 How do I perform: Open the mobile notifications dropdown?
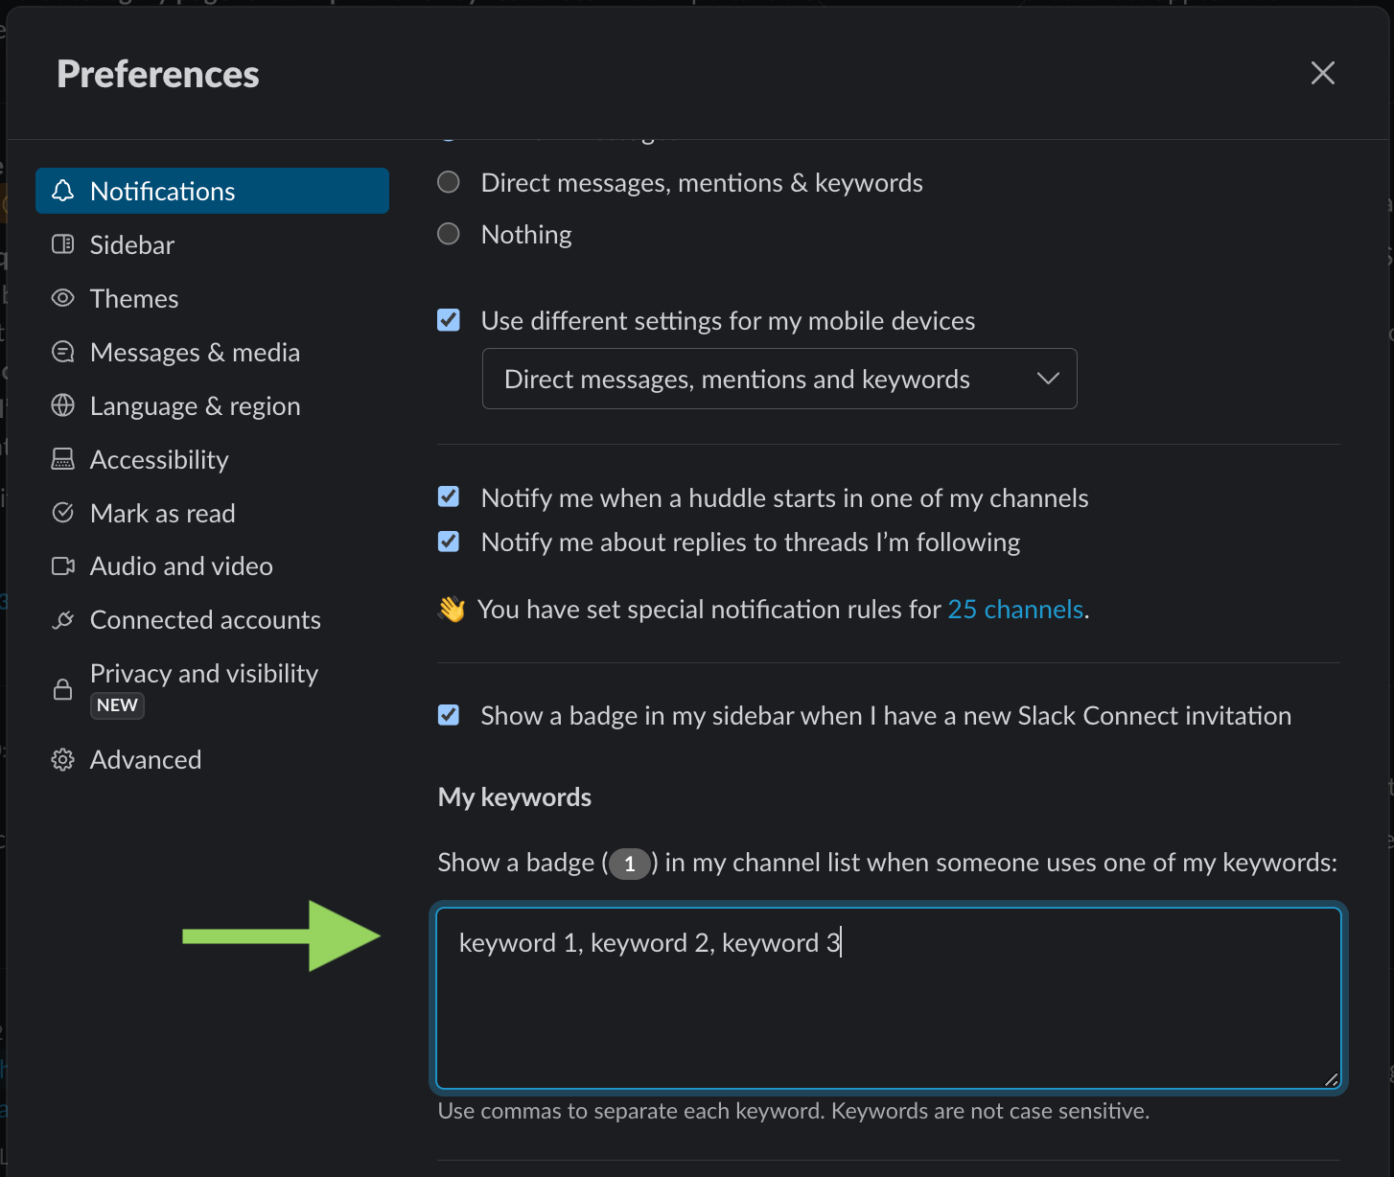(778, 379)
